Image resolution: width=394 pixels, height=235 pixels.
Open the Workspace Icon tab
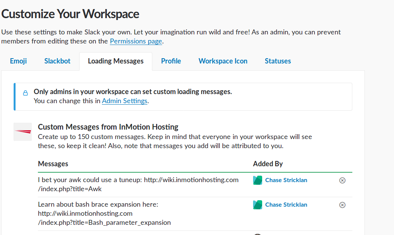tap(223, 61)
